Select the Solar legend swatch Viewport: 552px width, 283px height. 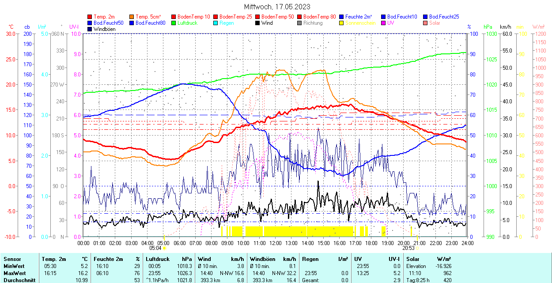click(x=426, y=23)
